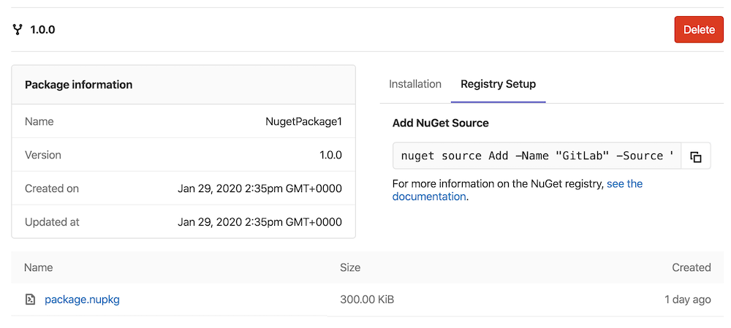Click the fork icon next to 1.0.0
This screenshot has width=731, height=328.
point(18,30)
